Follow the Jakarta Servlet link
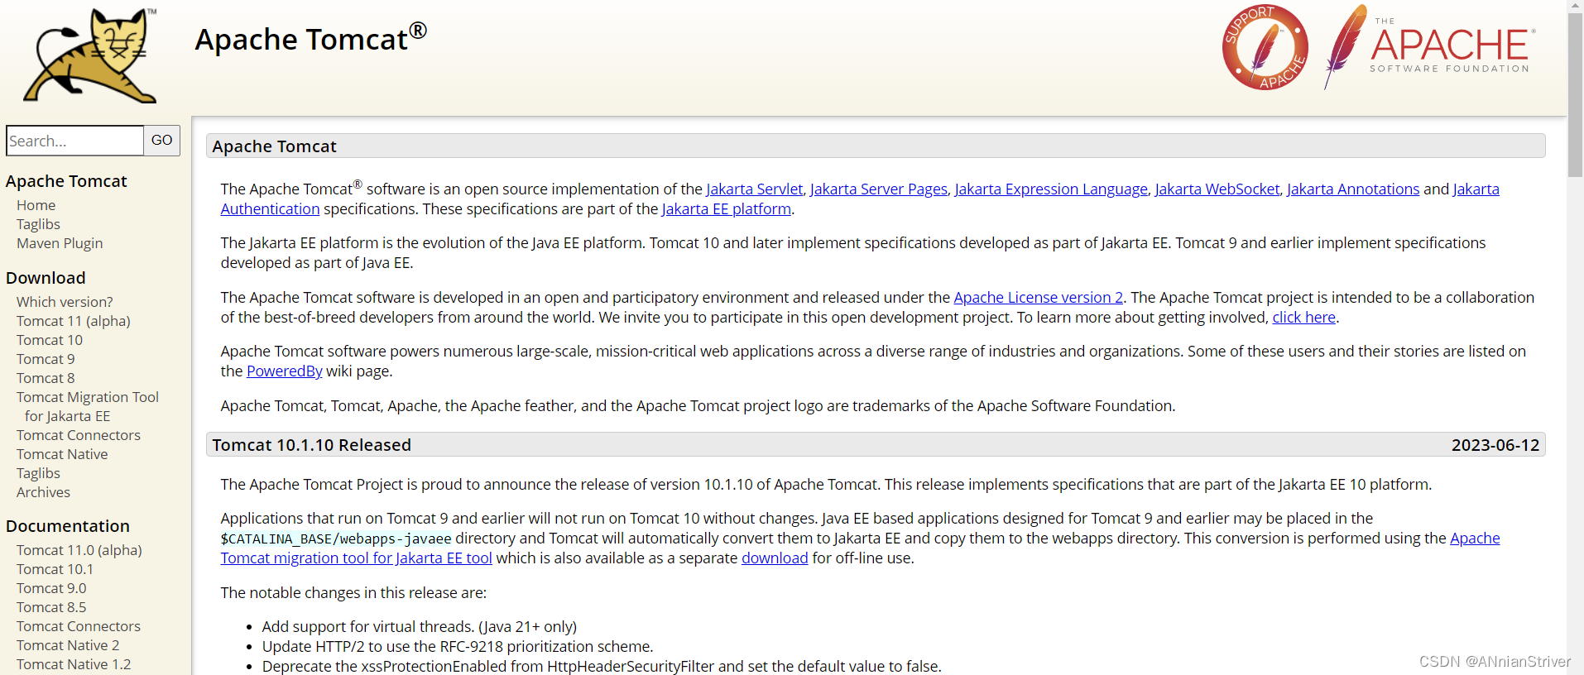Viewport: 1584px width, 675px height. 754,189
